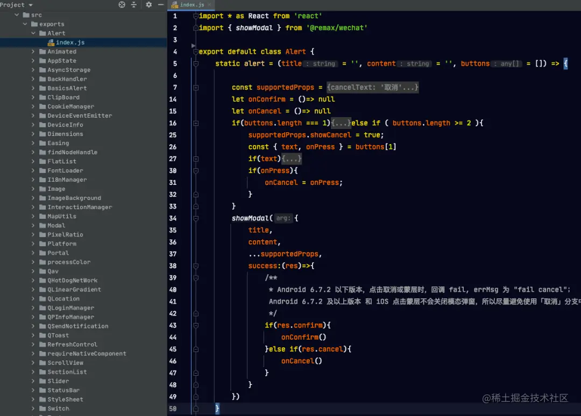Select the QLoginManager folder
The image size is (581, 416).
[x=70, y=308]
